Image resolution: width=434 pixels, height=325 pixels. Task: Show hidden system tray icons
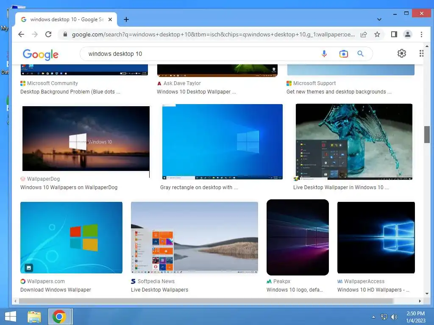(374, 317)
